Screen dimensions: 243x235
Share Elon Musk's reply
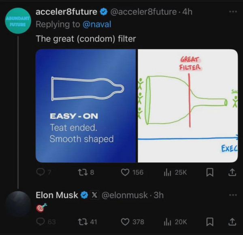(232, 222)
